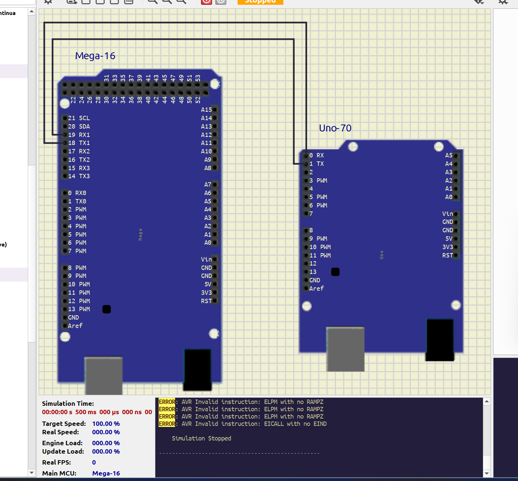Open settings via the top-left gear icon

[48, 1]
